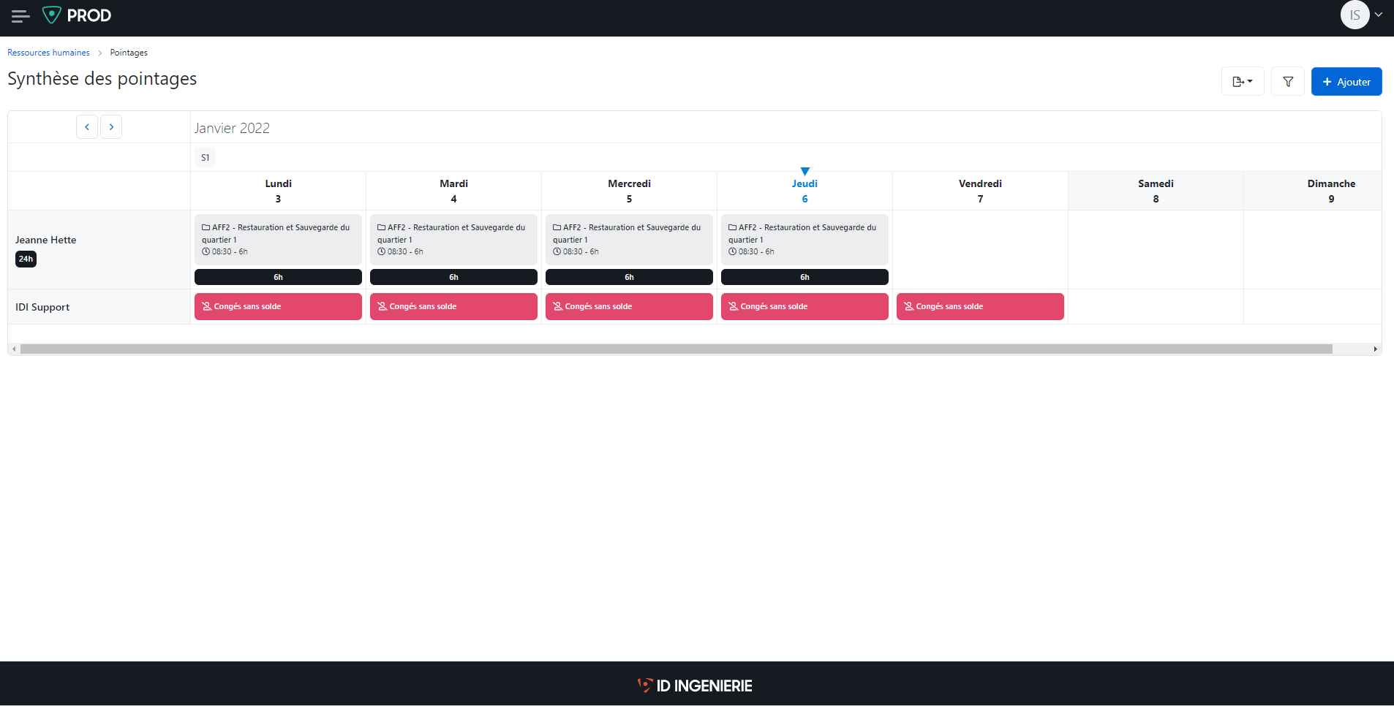1394x706 pixels.
Task: Select Jeudi 6 column header
Action: [805, 191]
